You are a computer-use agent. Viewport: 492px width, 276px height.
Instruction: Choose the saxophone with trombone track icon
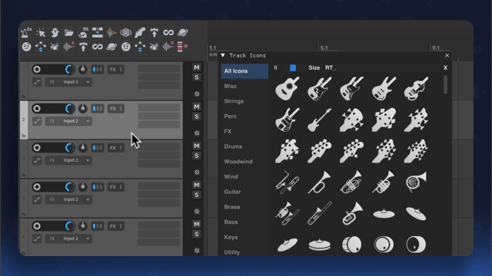tap(287, 182)
